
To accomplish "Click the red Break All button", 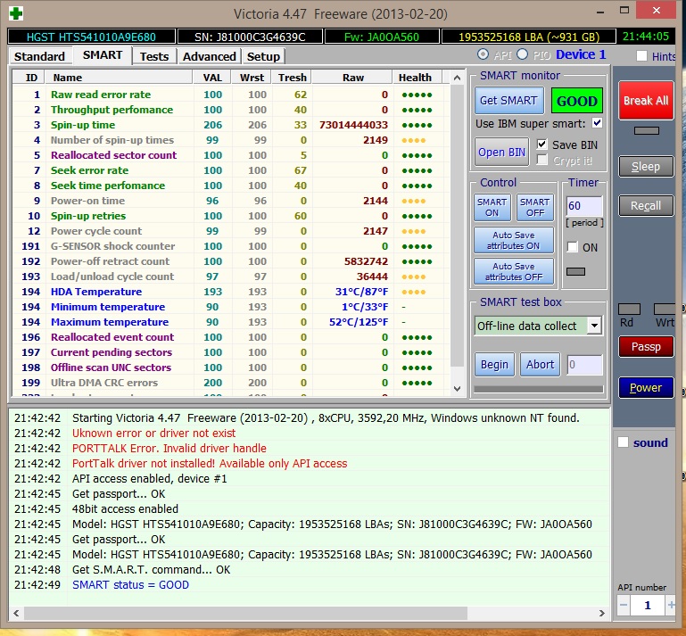I will [646, 100].
